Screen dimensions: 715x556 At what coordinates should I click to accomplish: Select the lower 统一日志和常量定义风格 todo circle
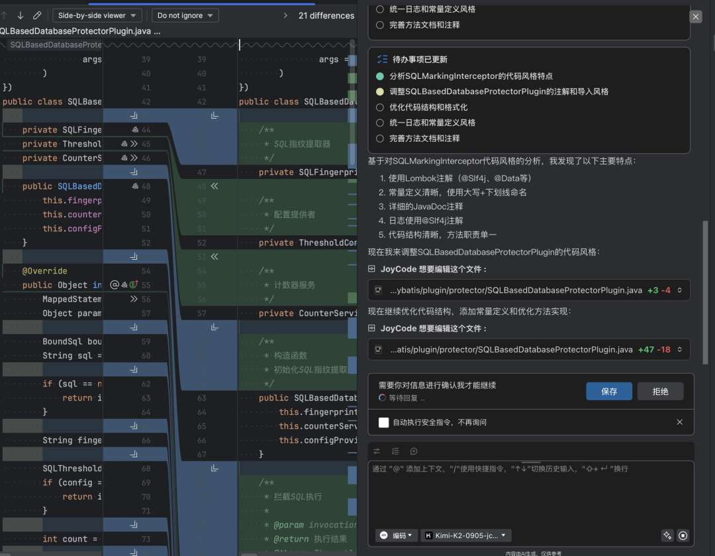[x=380, y=123]
